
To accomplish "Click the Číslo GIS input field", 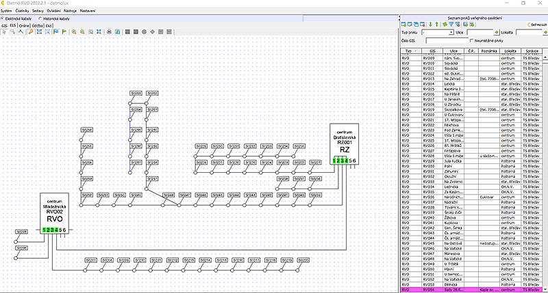I will 447,41.
